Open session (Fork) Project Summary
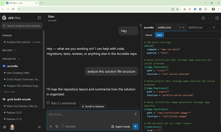 (23, 79)
